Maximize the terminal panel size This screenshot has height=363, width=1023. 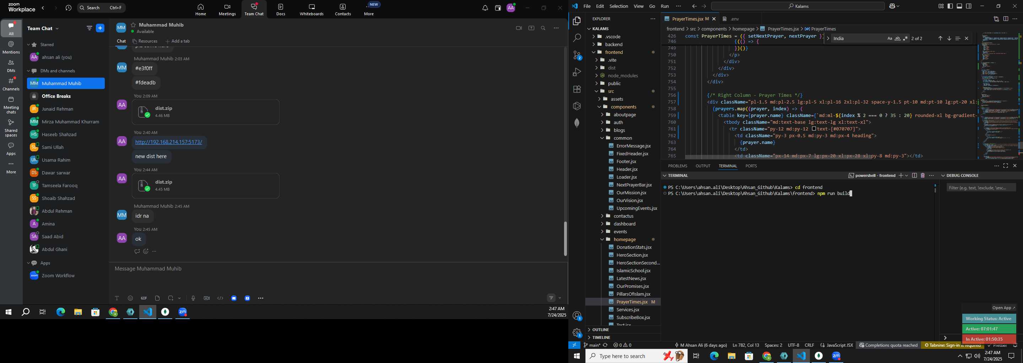tap(1006, 166)
